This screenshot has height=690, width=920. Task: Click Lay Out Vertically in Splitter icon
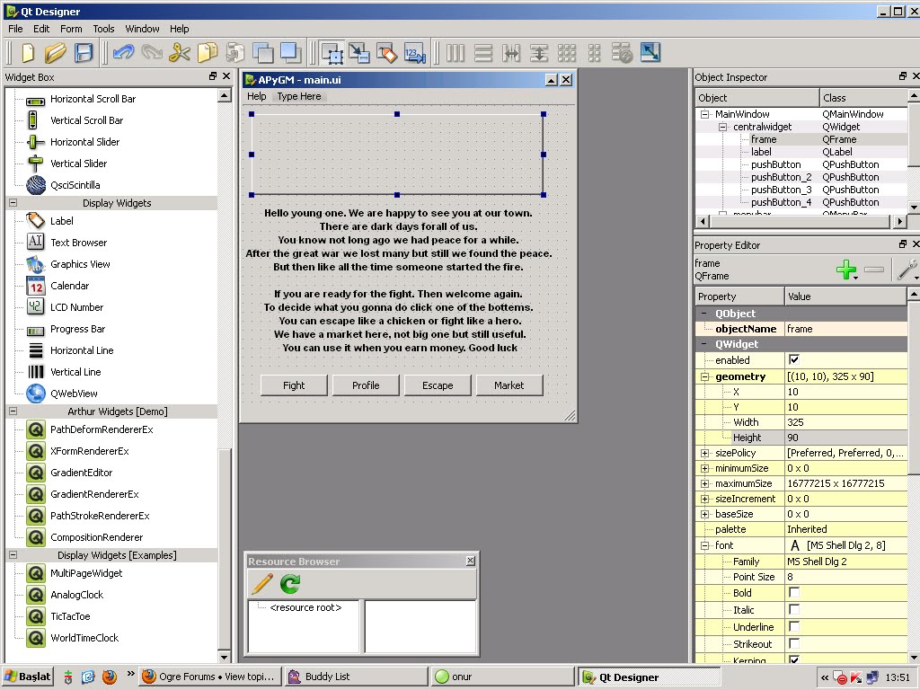click(539, 53)
